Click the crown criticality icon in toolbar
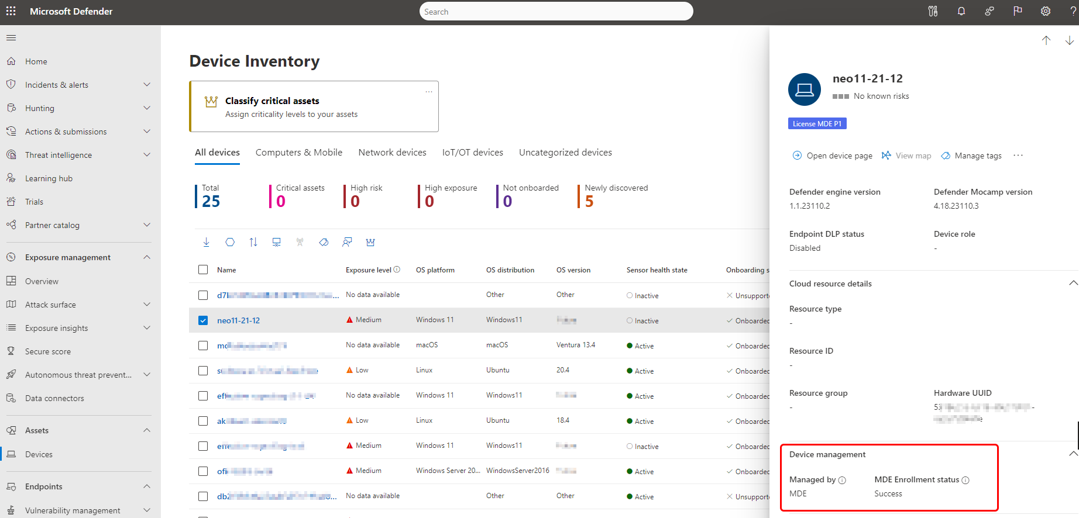The image size is (1079, 518). (x=370, y=242)
